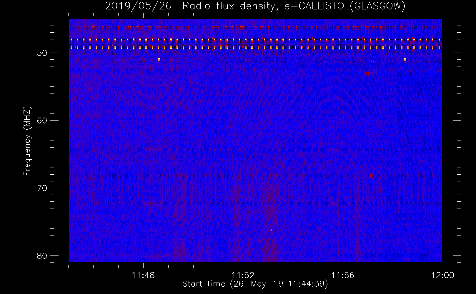Click the plot title mentioning e-CALLISTO (GLASGOW)

pyautogui.click(x=255, y=6)
